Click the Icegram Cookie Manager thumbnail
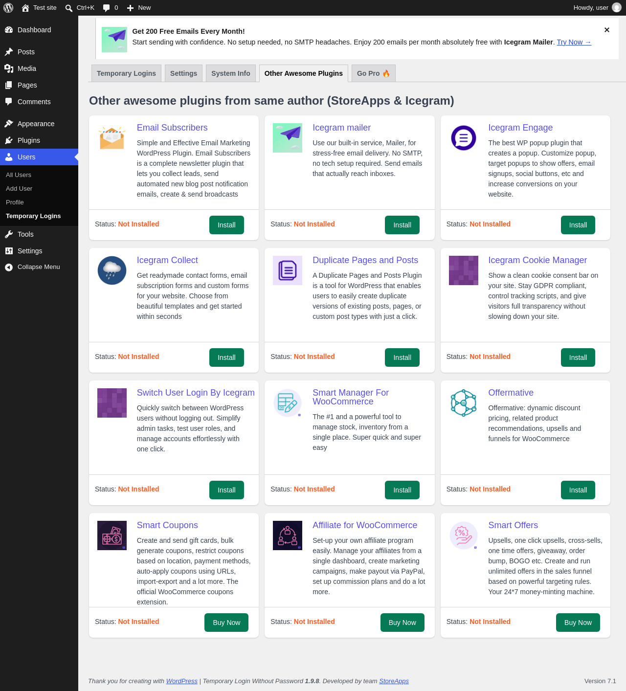 [464, 270]
